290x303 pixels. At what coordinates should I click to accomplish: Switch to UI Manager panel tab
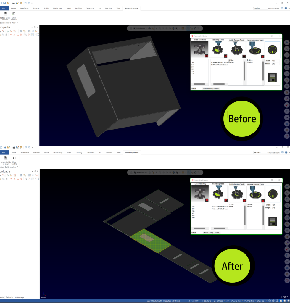[20, 297]
